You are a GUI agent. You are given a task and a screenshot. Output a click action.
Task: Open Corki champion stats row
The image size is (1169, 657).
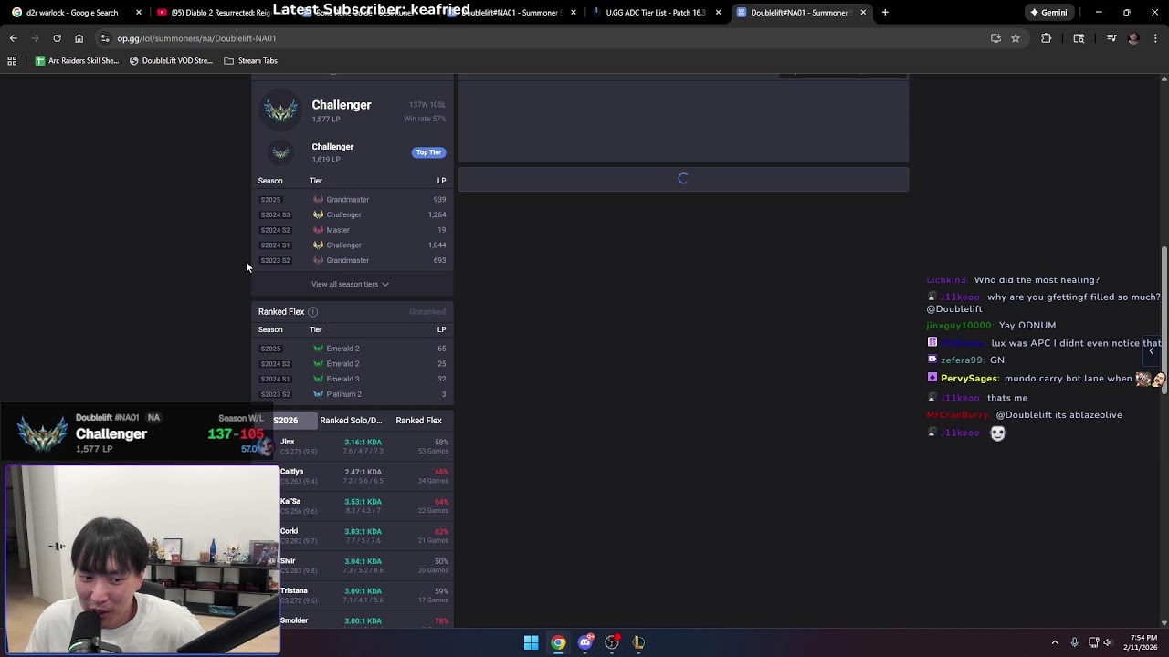point(354,536)
